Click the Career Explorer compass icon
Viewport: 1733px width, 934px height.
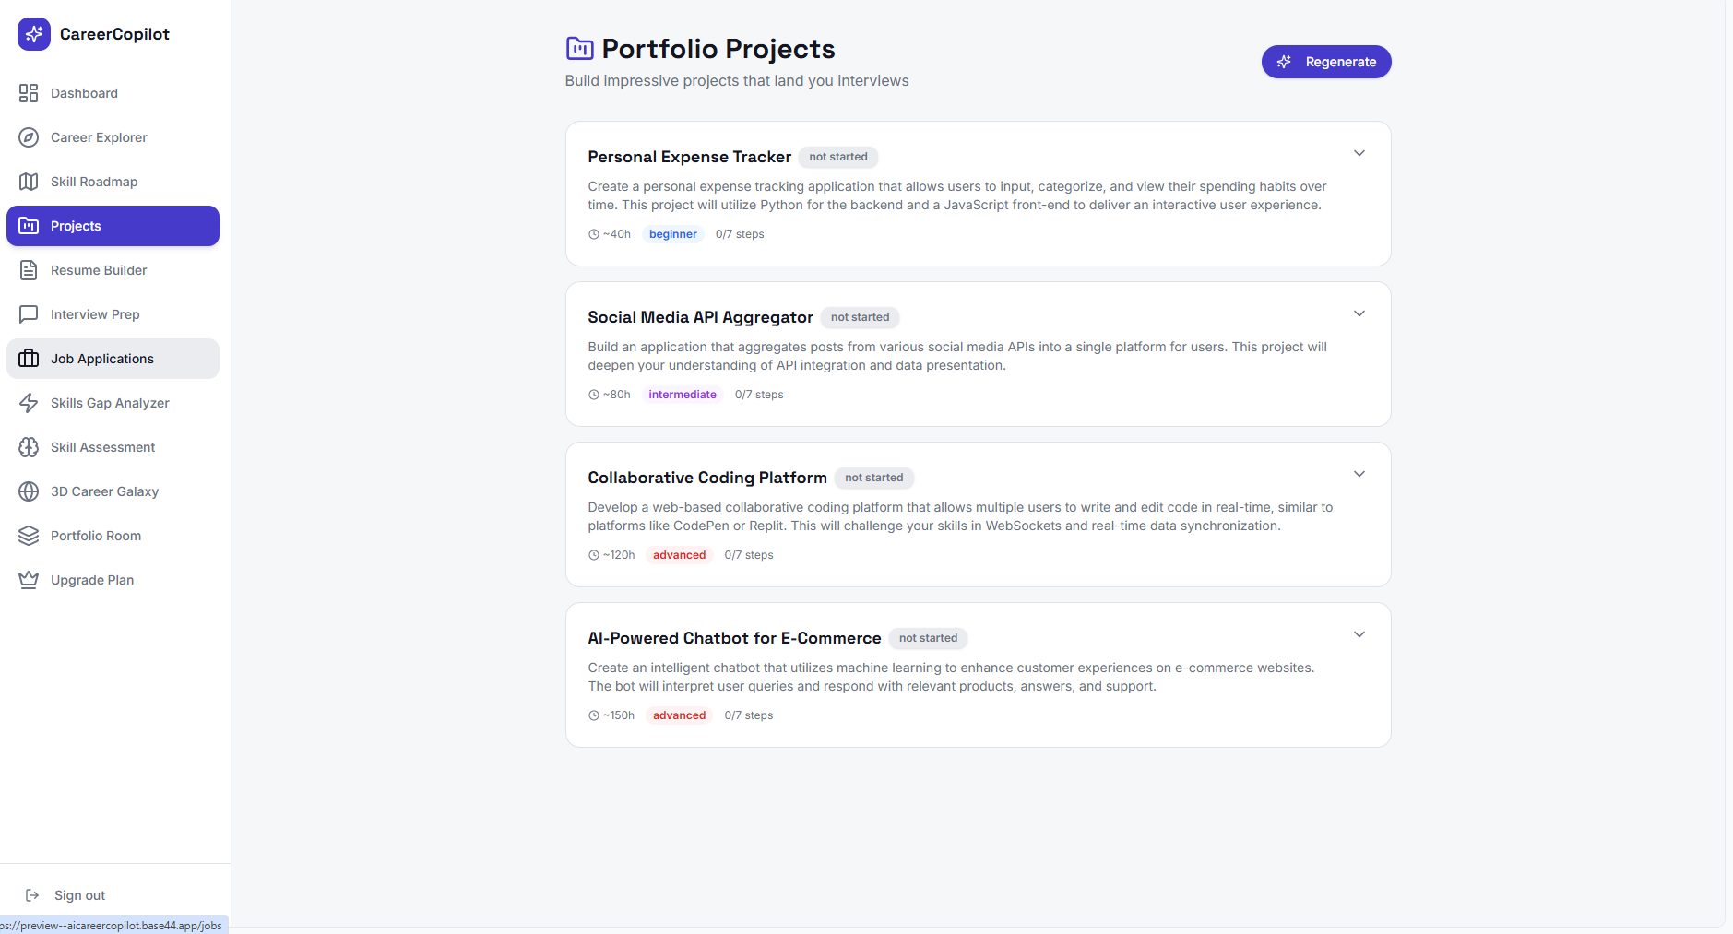tap(29, 137)
